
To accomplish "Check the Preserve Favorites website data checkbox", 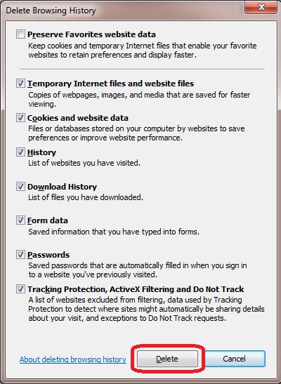I will pyautogui.click(x=20, y=34).
